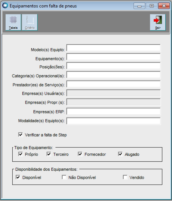172x201 pixels.
Task: Focus the Modelo(s) Equipto input field
Action: [x=113, y=48]
